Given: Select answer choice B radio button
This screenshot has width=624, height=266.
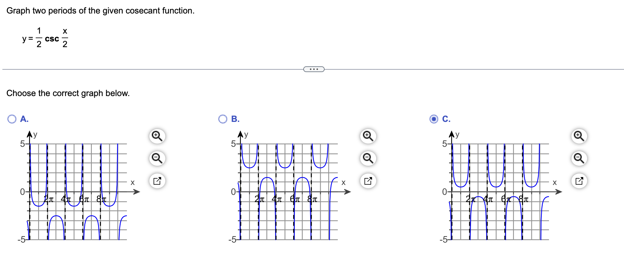Looking at the screenshot, I should (x=222, y=119).
